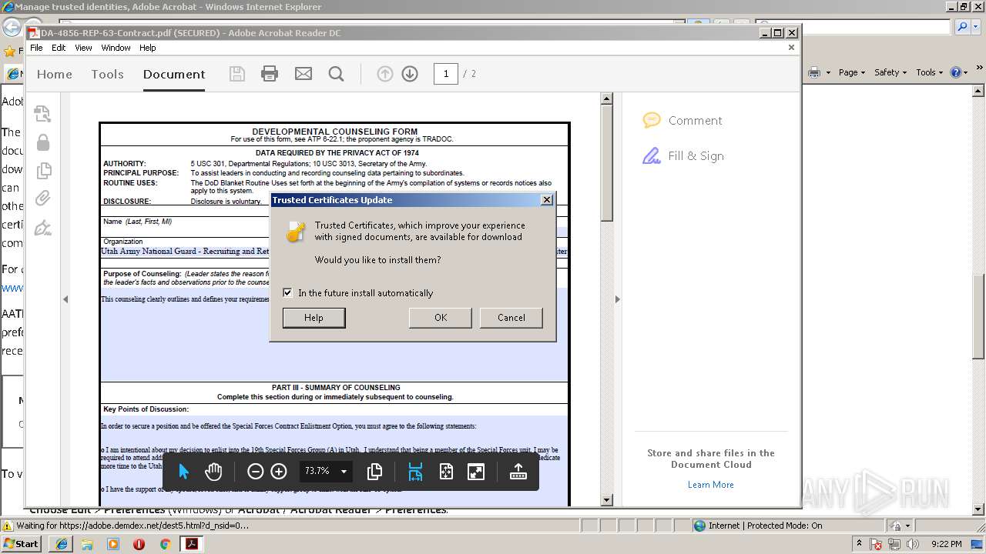Zoom in with the plus icon

[x=279, y=472]
